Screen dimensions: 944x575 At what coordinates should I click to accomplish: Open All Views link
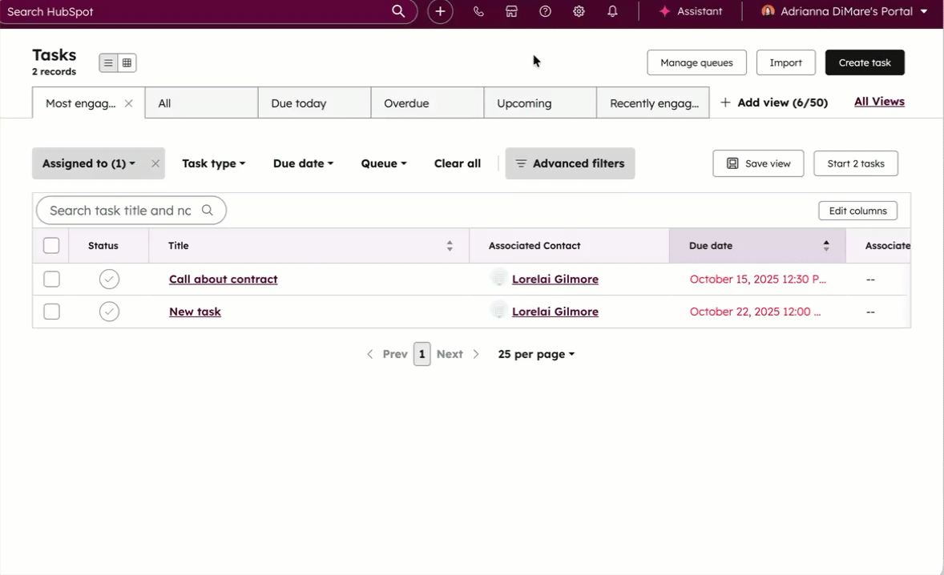coord(879,102)
